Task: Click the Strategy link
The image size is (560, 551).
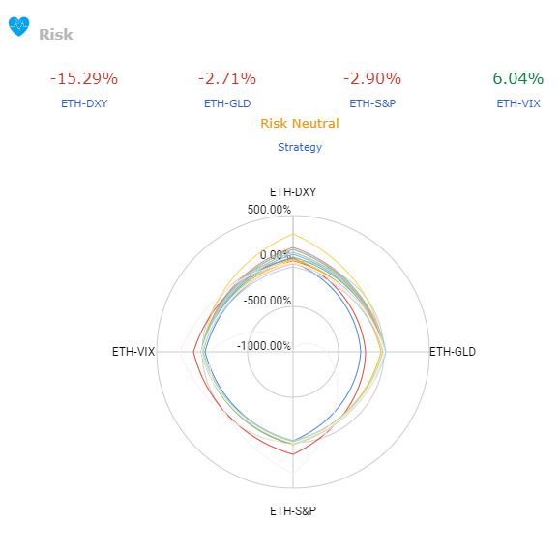Action: click(300, 147)
